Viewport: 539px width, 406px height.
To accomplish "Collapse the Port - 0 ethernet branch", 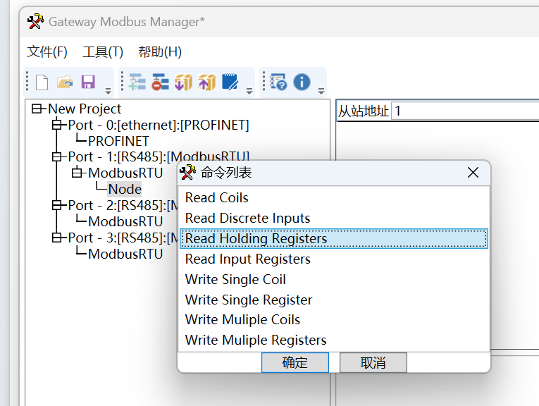I will click(x=57, y=125).
